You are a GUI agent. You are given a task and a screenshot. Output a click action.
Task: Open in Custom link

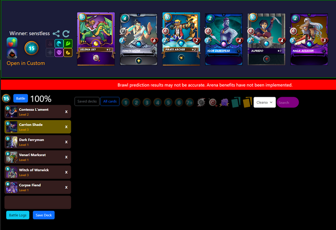pyautogui.click(x=26, y=63)
